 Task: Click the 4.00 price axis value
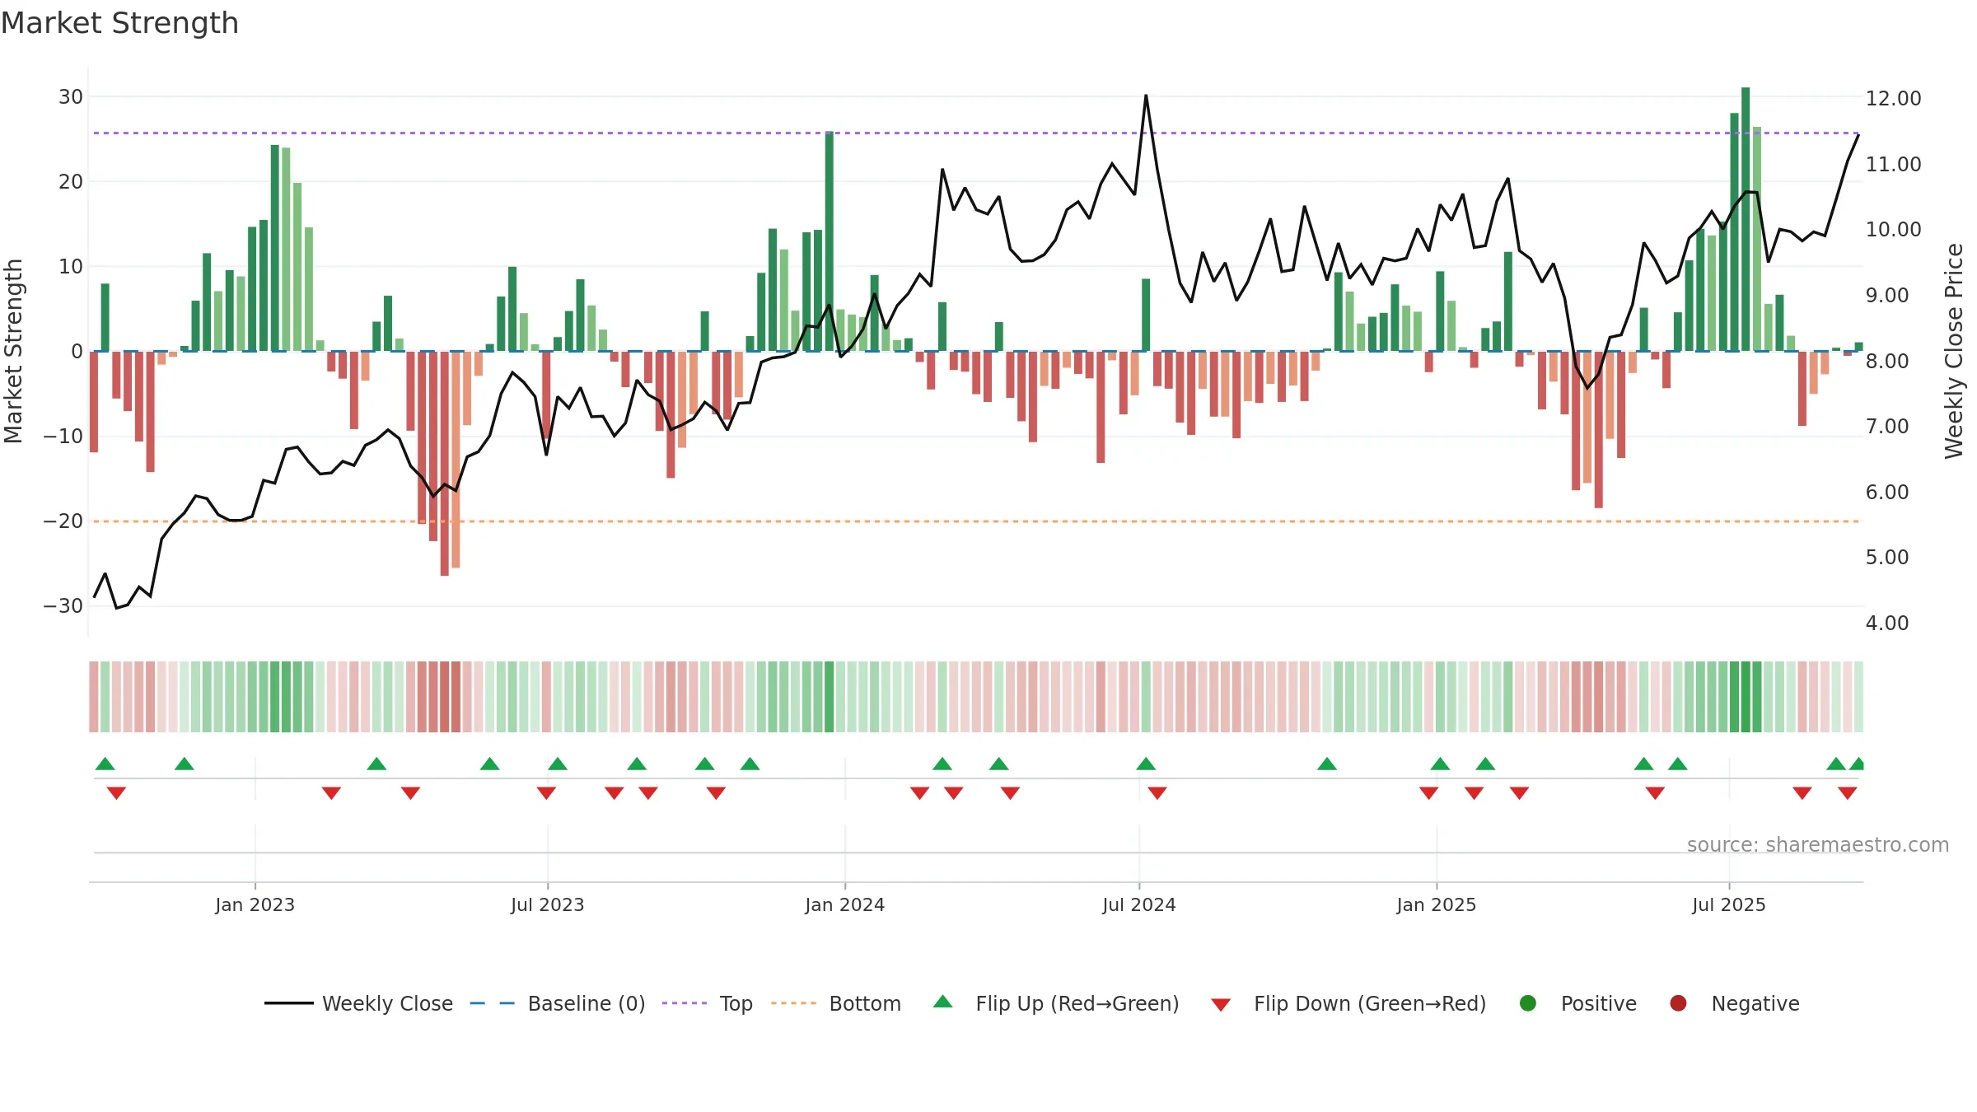[1887, 623]
